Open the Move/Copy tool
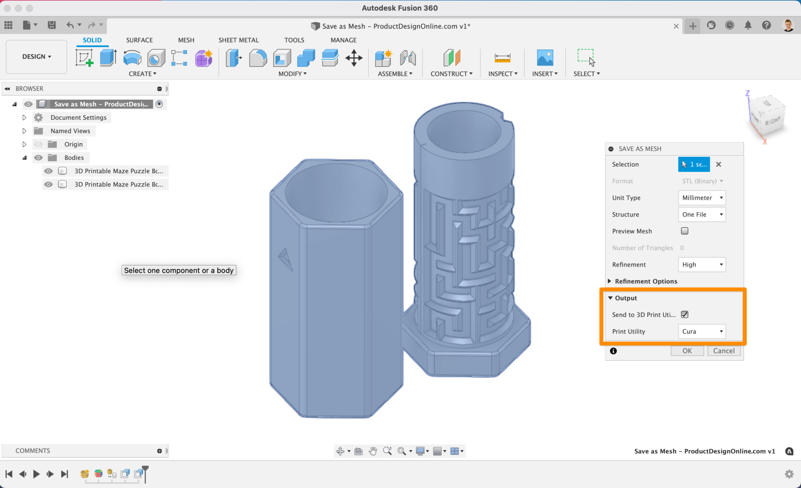 point(353,58)
